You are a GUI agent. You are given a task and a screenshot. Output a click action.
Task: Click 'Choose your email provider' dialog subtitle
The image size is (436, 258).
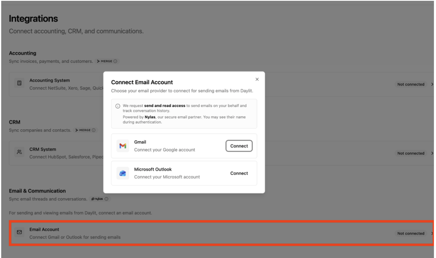[182, 91]
